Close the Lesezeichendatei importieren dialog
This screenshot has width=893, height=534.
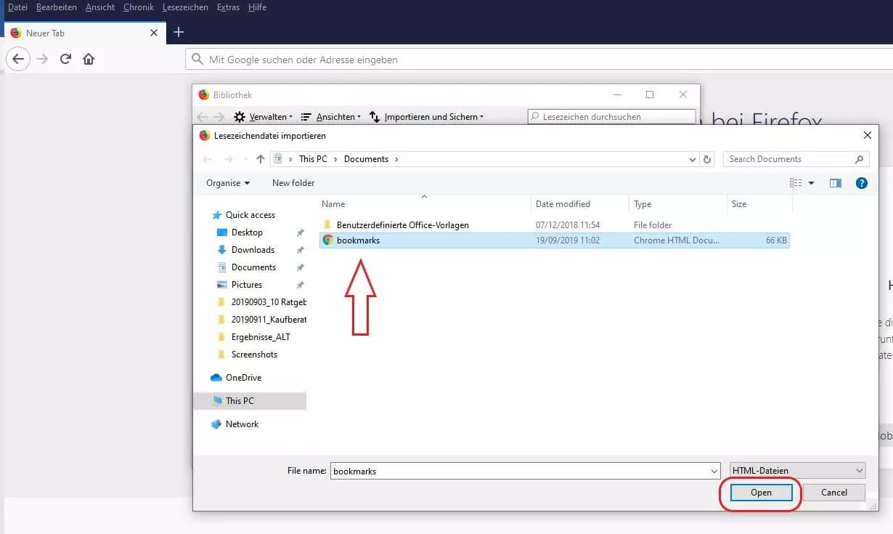867,135
